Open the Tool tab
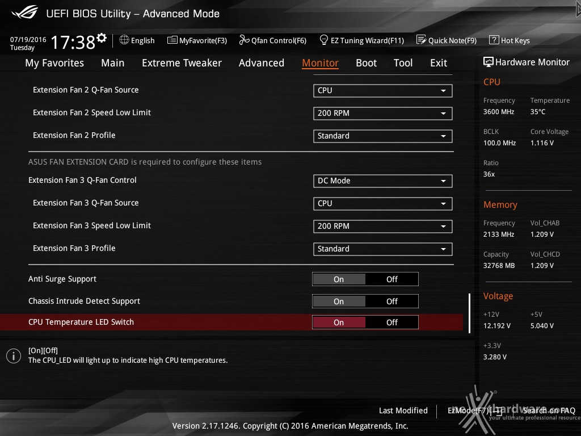The image size is (581, 436). point(403,63)
